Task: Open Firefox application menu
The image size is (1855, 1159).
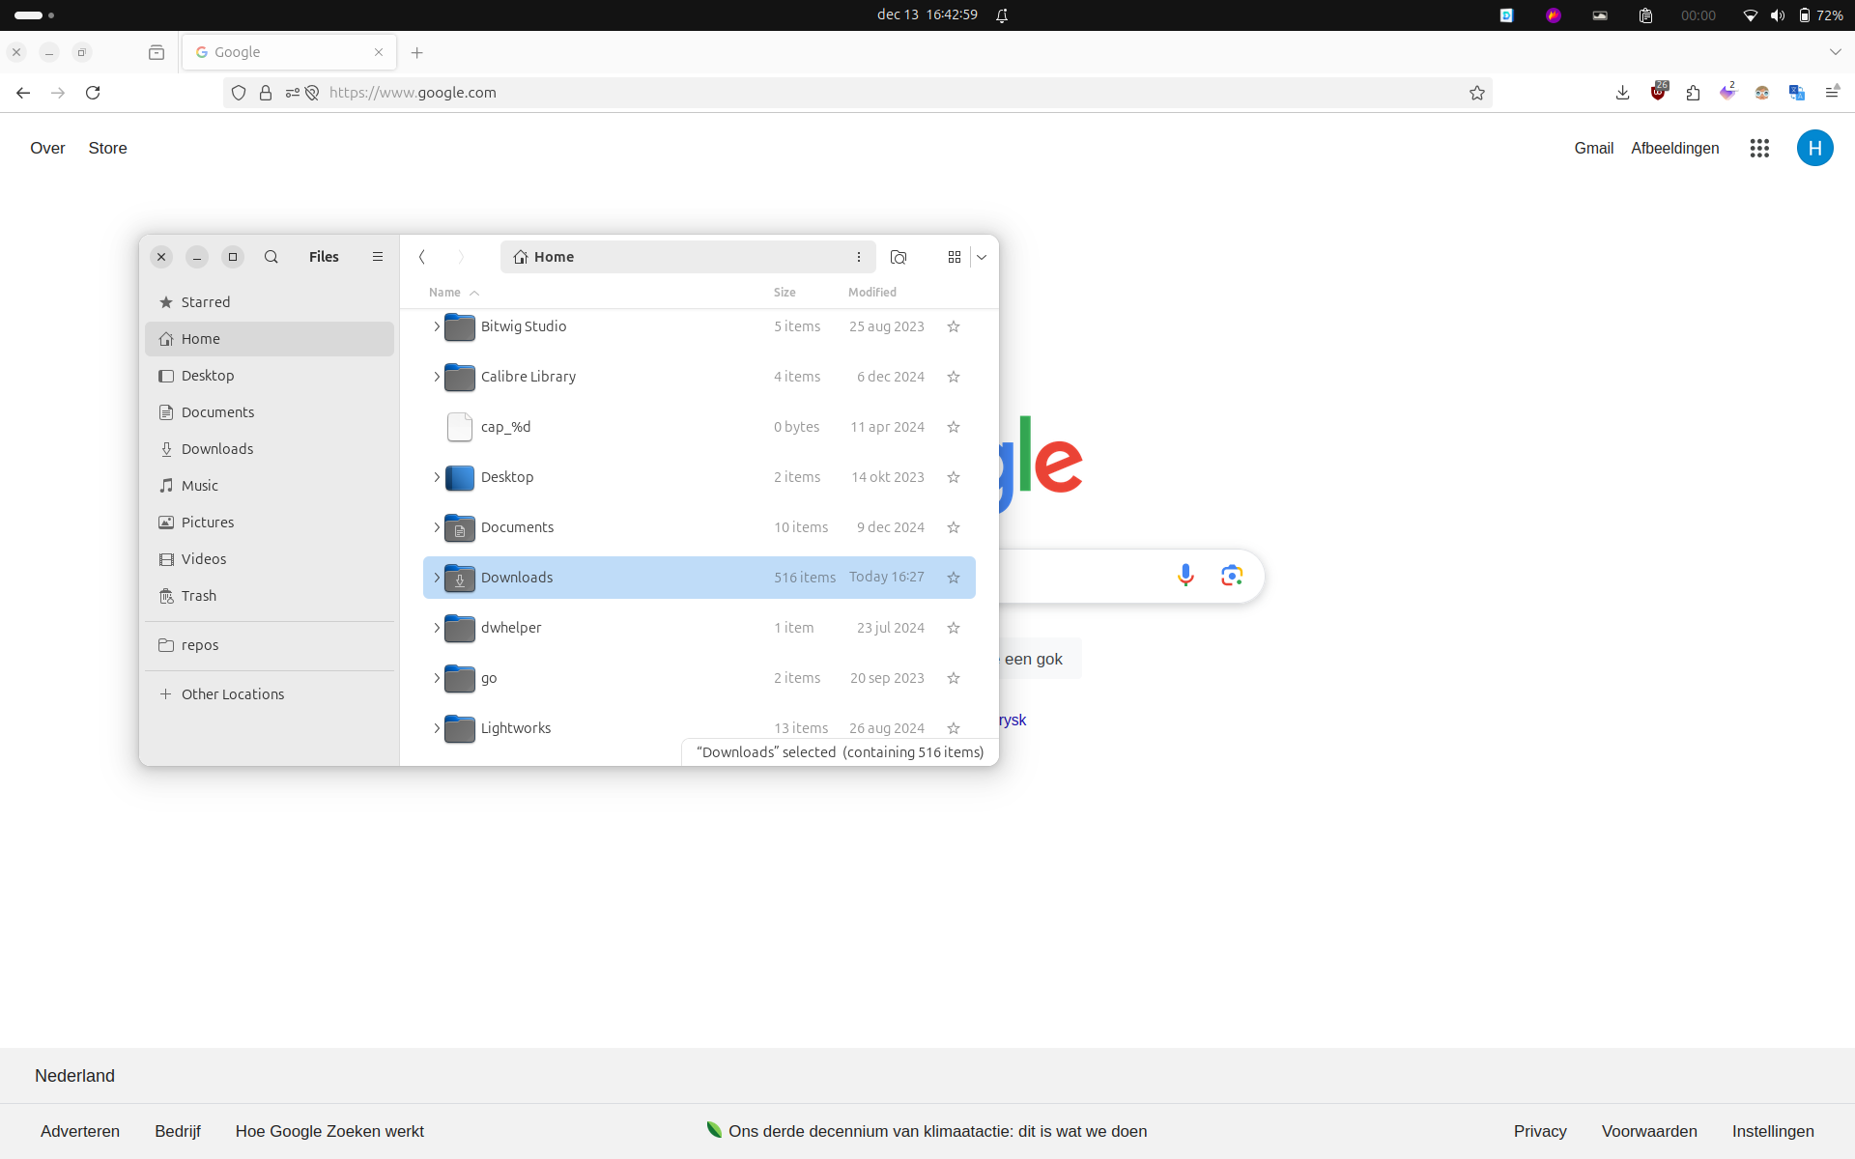Action: coord(1832,93)
